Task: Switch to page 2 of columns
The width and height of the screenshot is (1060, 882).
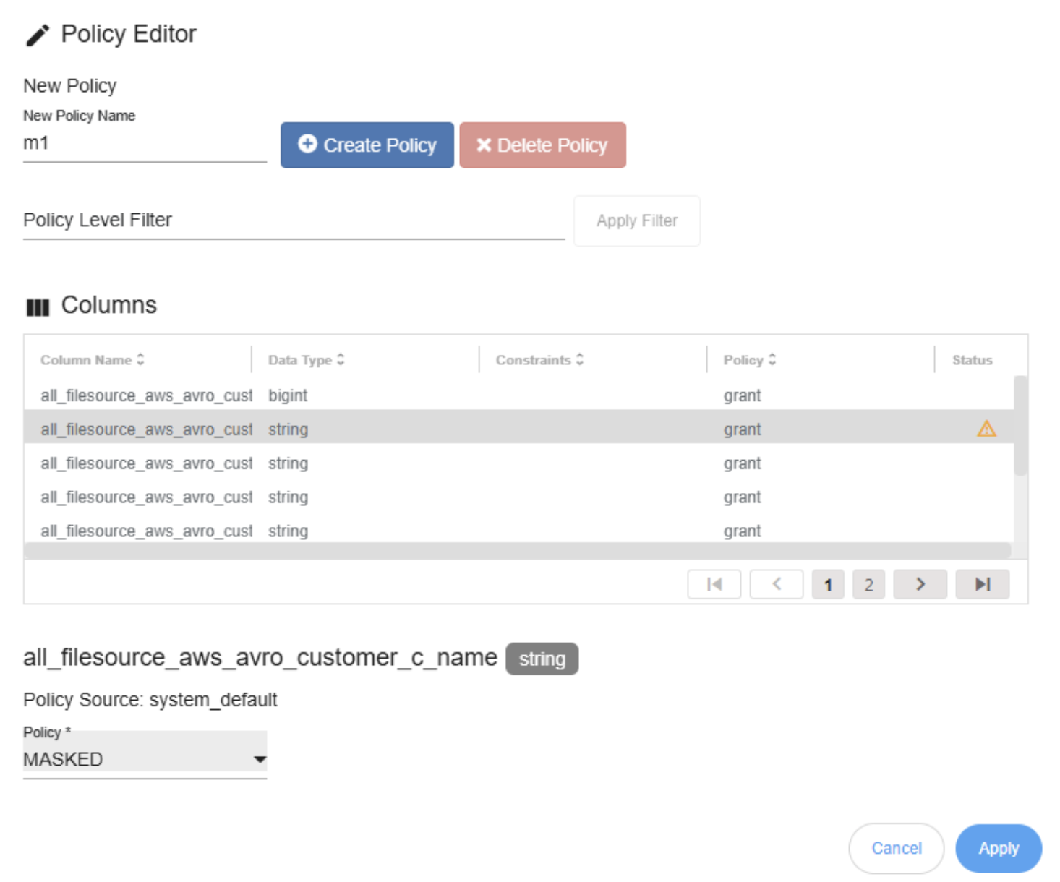Action: (868, 584)
